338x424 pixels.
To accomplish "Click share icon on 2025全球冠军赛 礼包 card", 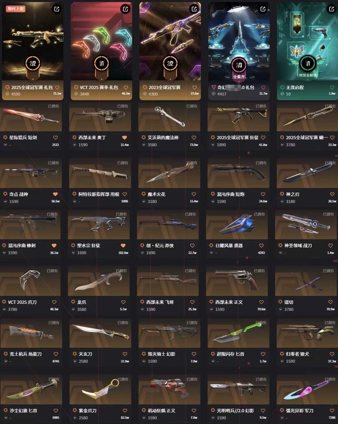I will point(57,9).
